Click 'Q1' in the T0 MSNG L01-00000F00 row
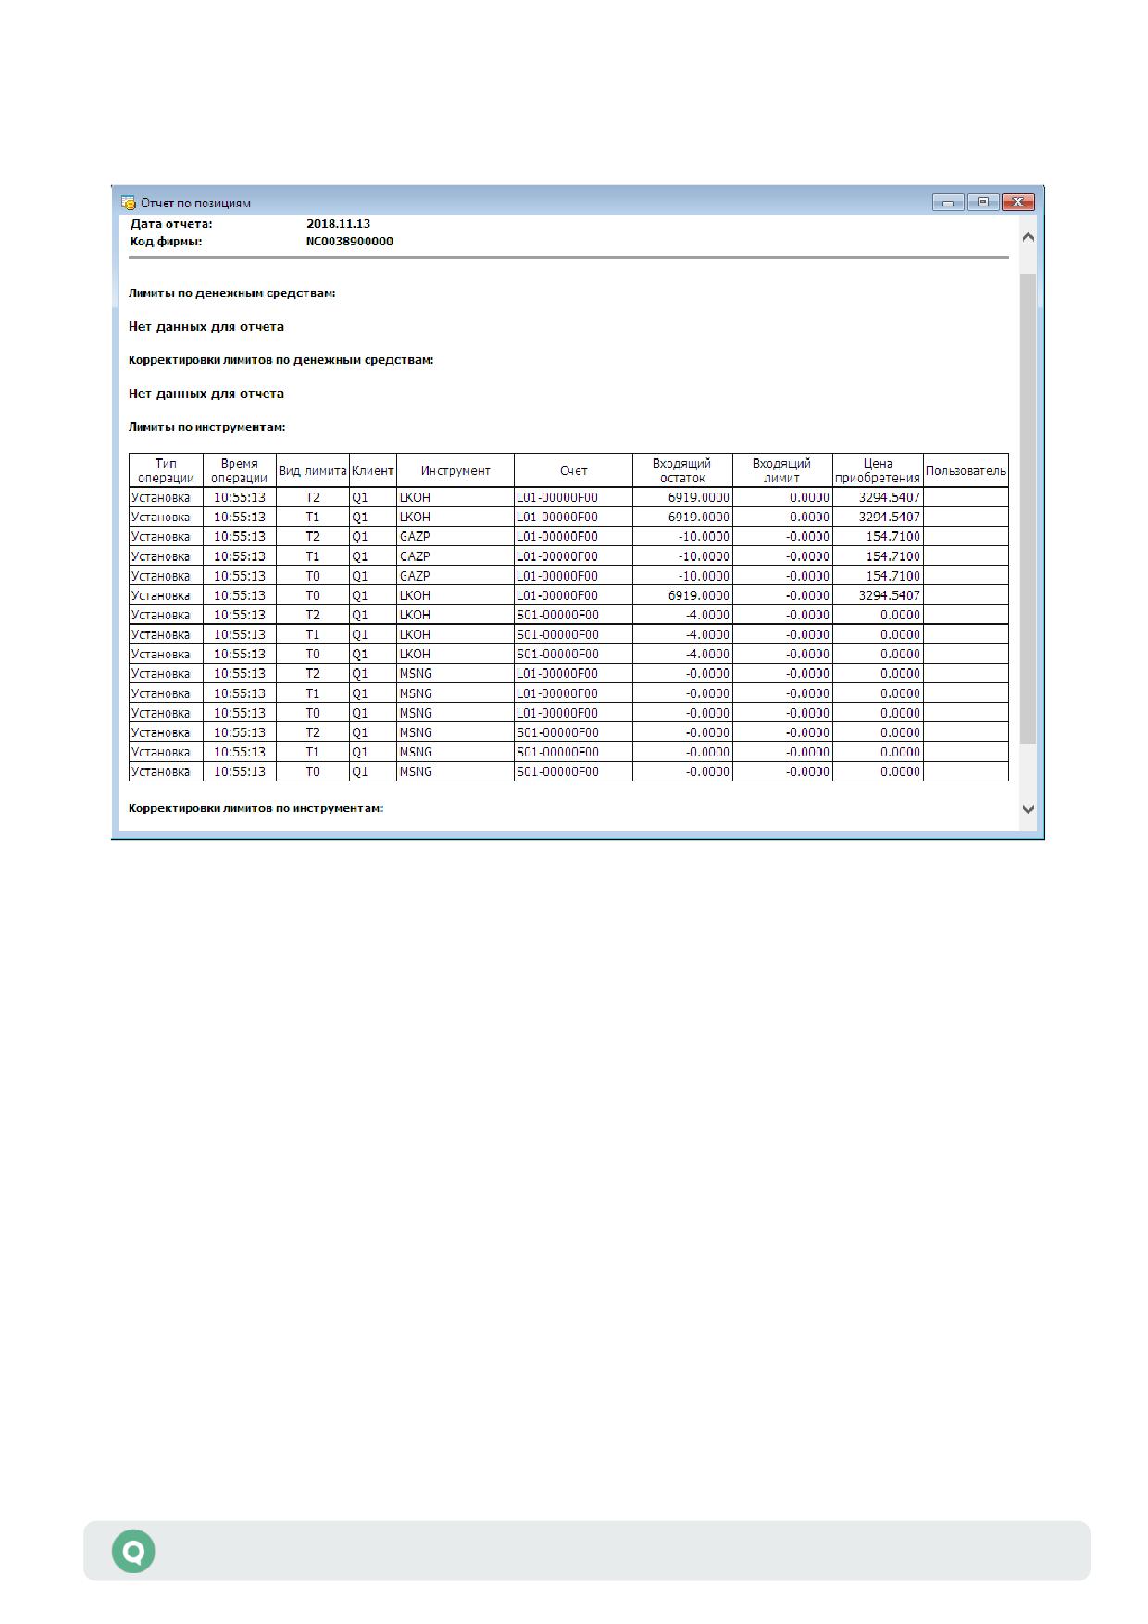The height and width of the screenshot is (1624, 1148). 360,713
